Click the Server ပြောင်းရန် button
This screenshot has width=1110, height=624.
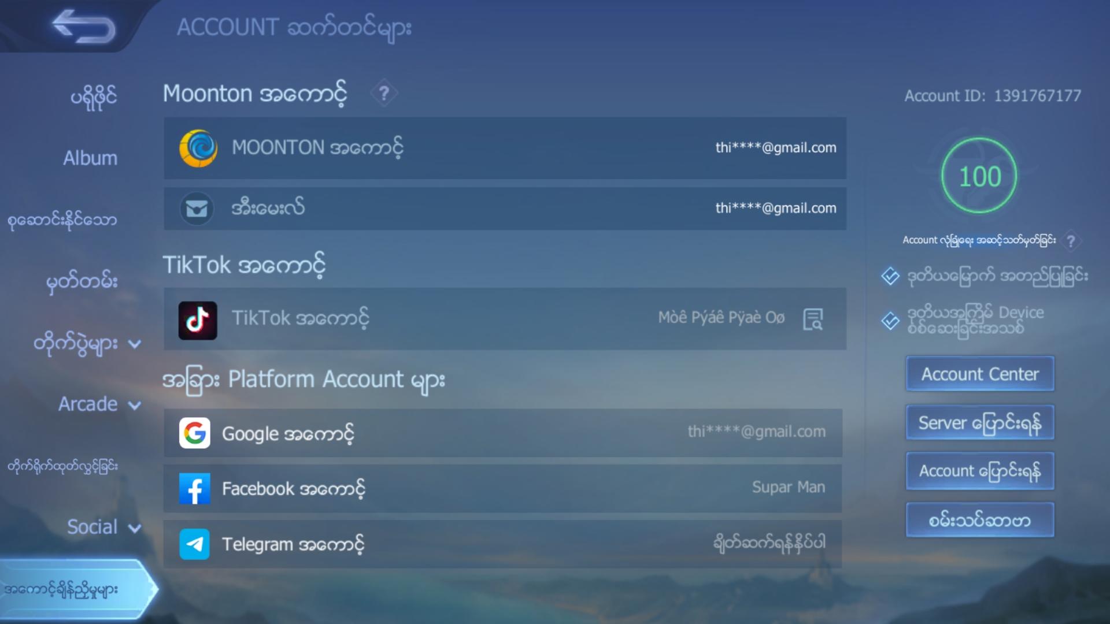click(x=980, y=422)
